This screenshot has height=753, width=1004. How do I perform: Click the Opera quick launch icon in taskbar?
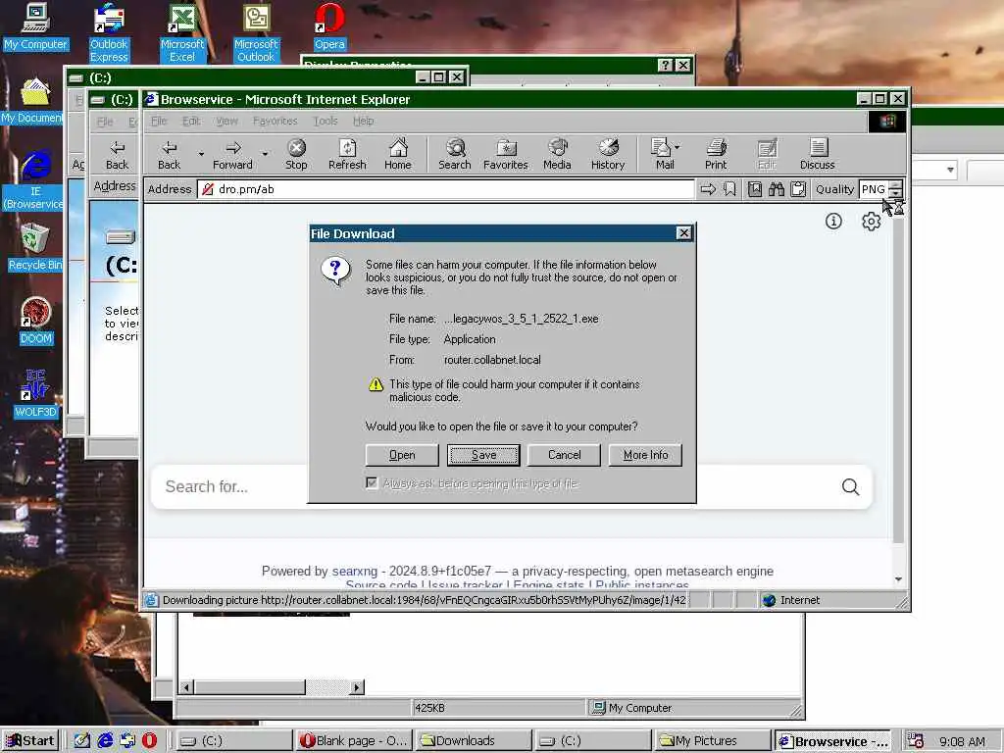point(149,740)
